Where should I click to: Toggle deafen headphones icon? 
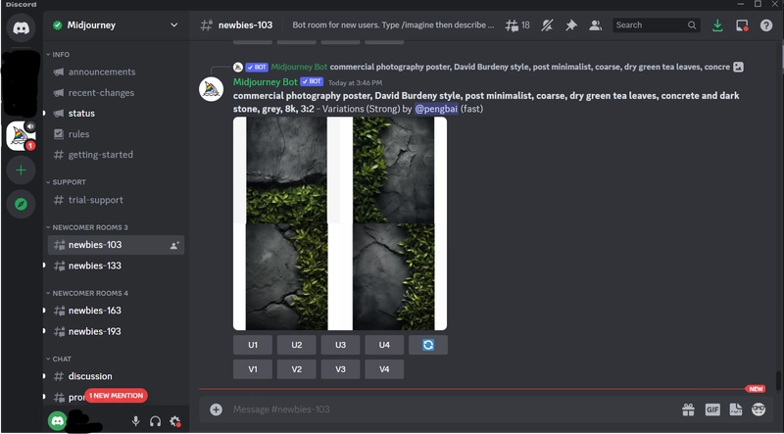click(155, 421)
